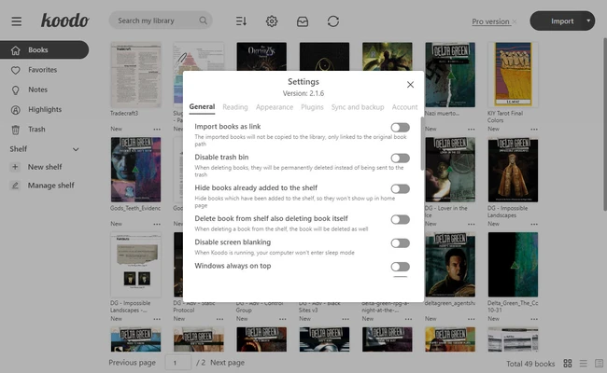Image resolution: width=607 pixels, height=373 pixels.
Task: Click the Koodo logo
Action: pos(65,21)
